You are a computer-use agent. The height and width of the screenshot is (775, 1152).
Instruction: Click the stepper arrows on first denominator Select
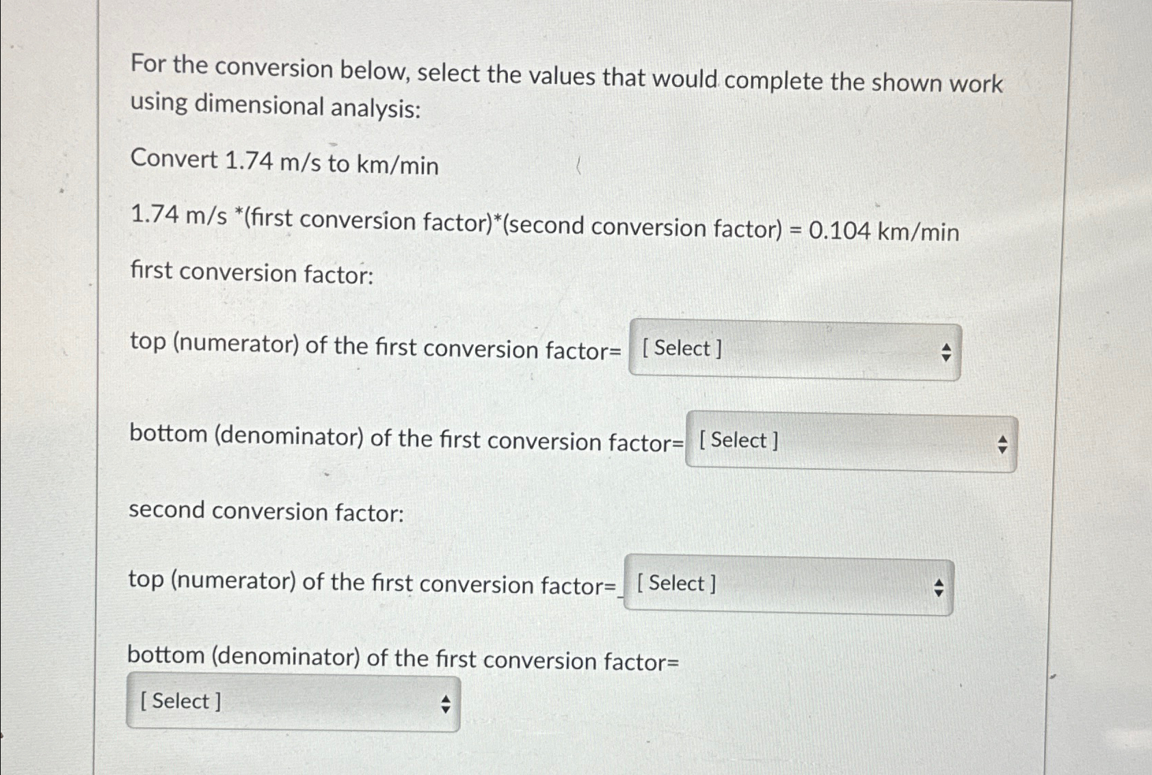[x=1002, y=443]
